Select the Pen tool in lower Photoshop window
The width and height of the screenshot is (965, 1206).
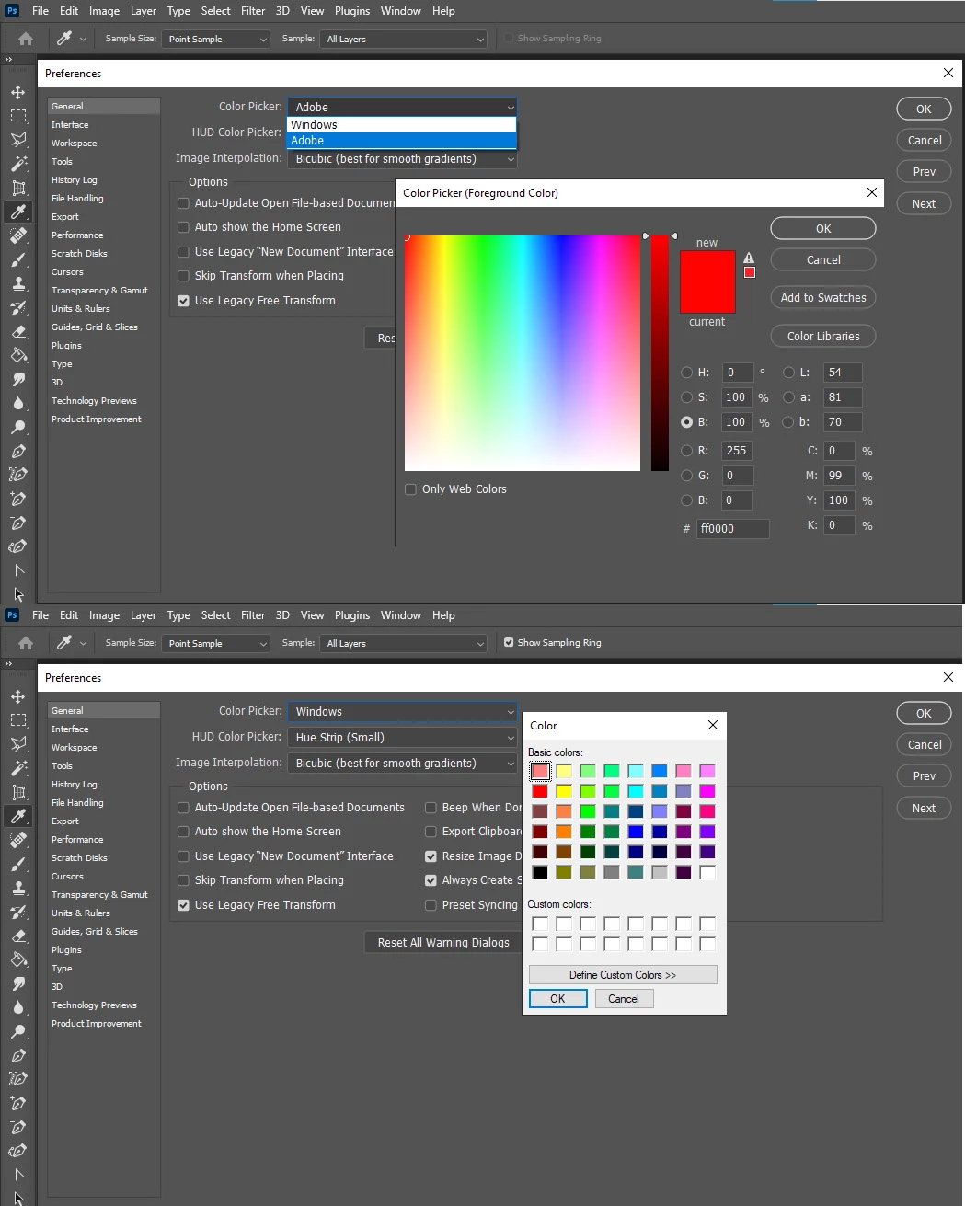tap(18, 1055)
